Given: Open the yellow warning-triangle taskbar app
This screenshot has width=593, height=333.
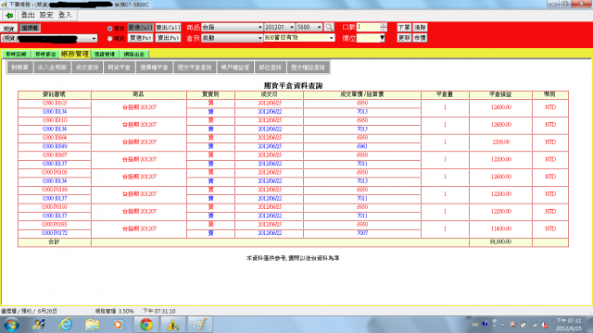Looking at the screenshot, I should 173,325.
